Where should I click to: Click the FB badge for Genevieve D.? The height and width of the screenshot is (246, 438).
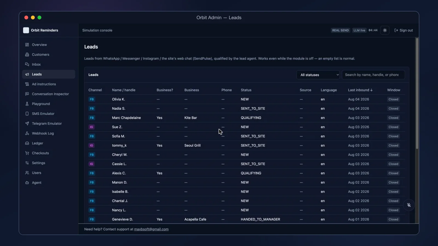(x=92, y=219)
